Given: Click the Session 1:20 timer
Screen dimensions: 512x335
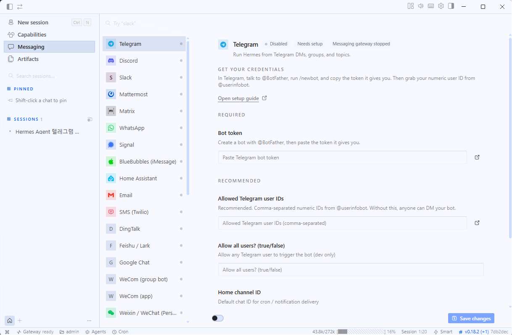Looking at the screenshot, I should pyautogui.click(x=414, y=332).
